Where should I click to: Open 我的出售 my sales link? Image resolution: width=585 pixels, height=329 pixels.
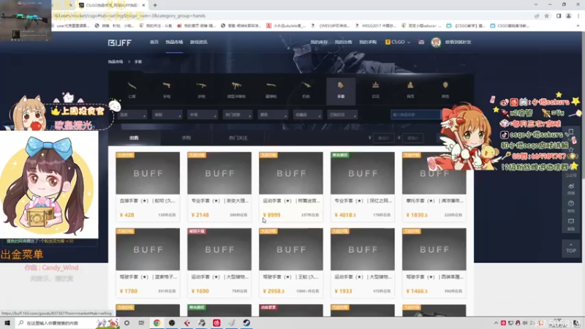click(343, 42)
